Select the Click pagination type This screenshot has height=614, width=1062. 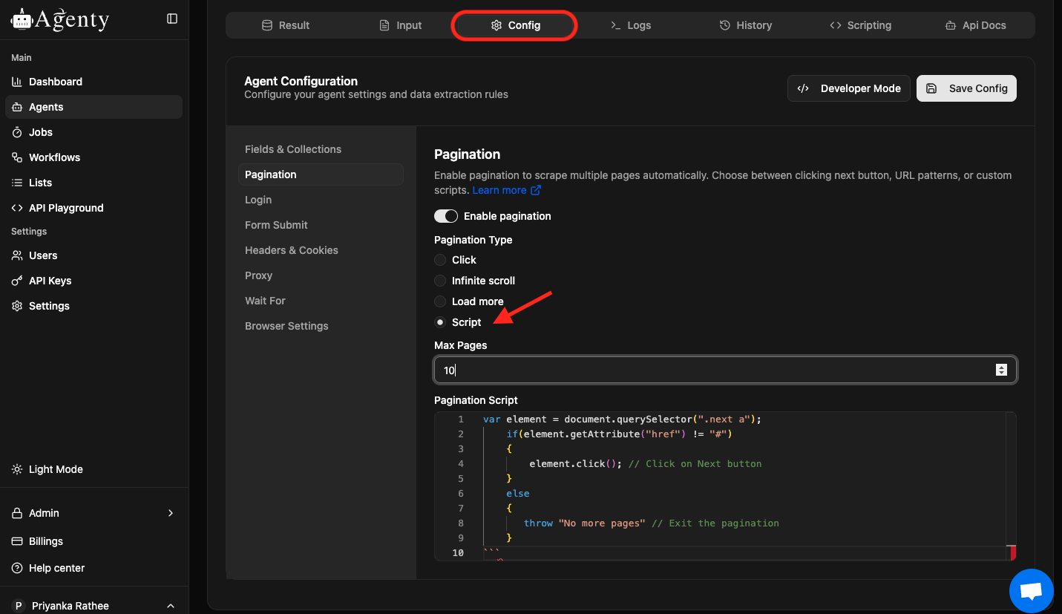[x=440, y=260]
